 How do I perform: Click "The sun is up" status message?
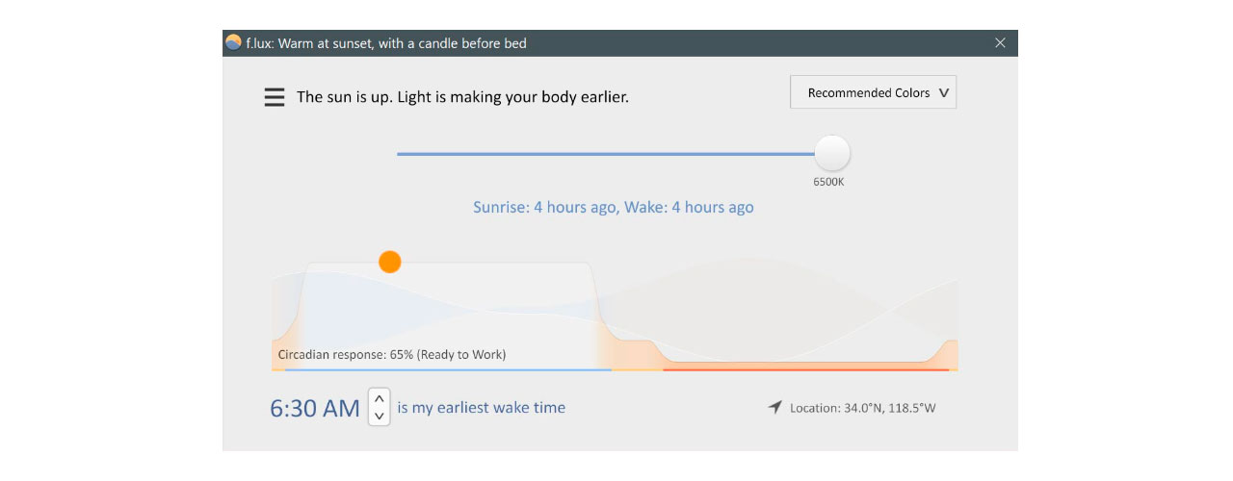tap(462, 96)
